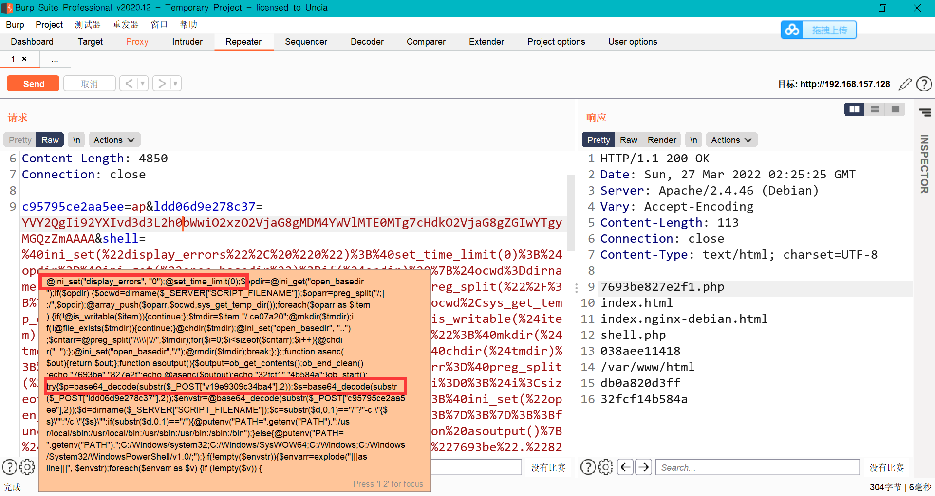Screen dimensions: 935x496
Task: Jump to previous response search match
Action: click(625, 467)
